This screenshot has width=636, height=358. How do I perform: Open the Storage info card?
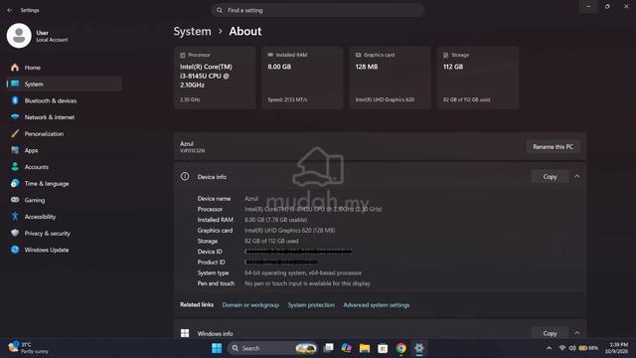[x=477, y=78]
